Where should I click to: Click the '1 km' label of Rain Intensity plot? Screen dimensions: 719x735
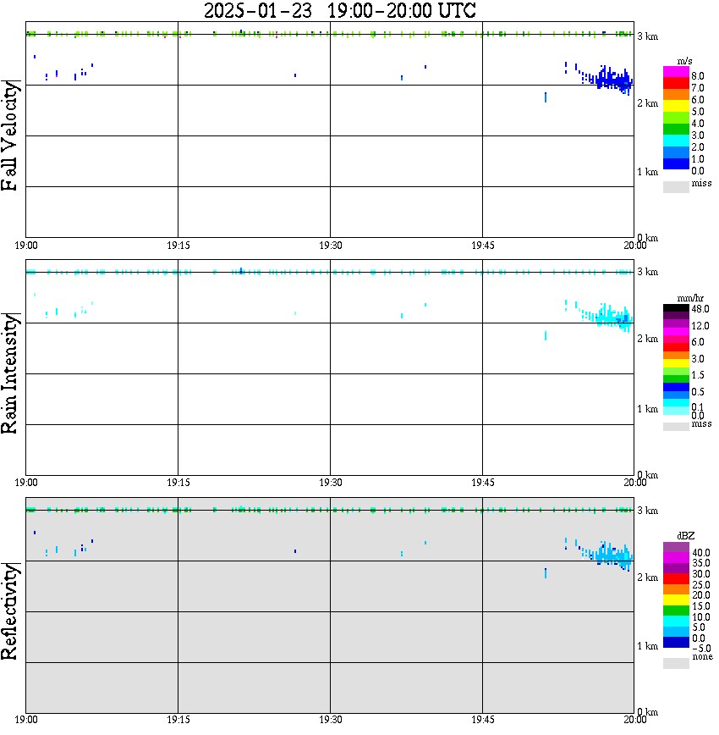pos(647,409)
